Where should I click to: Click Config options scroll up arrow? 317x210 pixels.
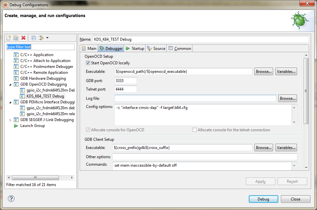(x=294, y=108)
